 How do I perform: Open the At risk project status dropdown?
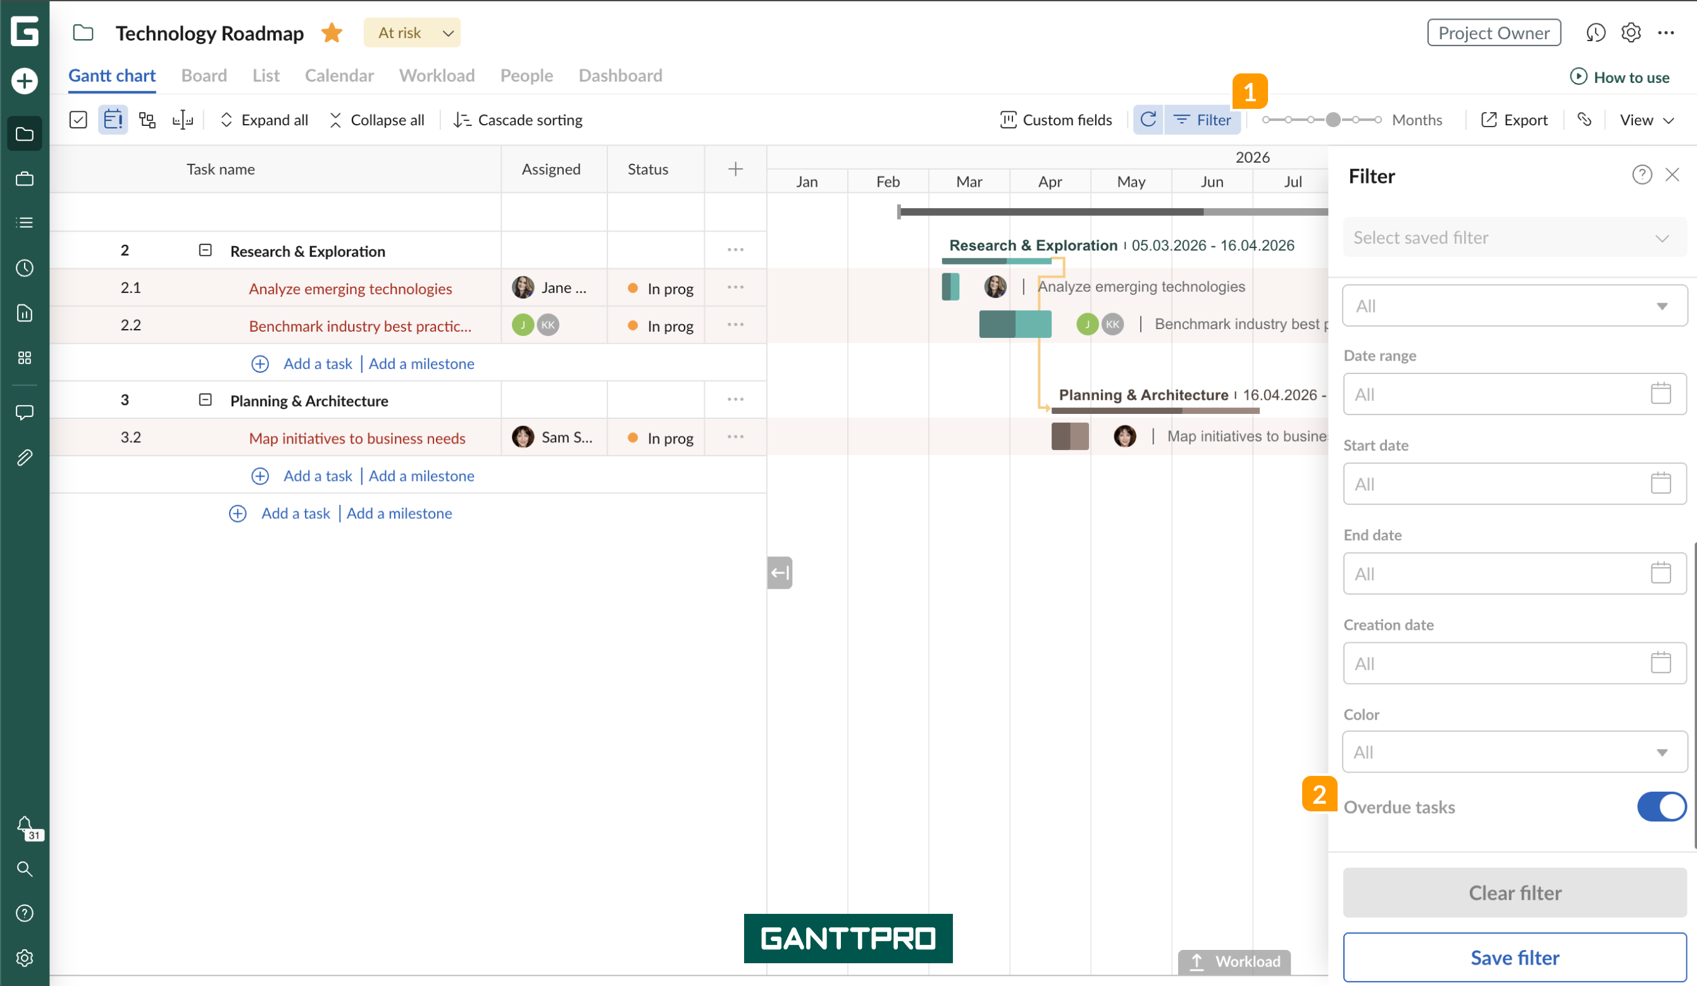[412, 32]
